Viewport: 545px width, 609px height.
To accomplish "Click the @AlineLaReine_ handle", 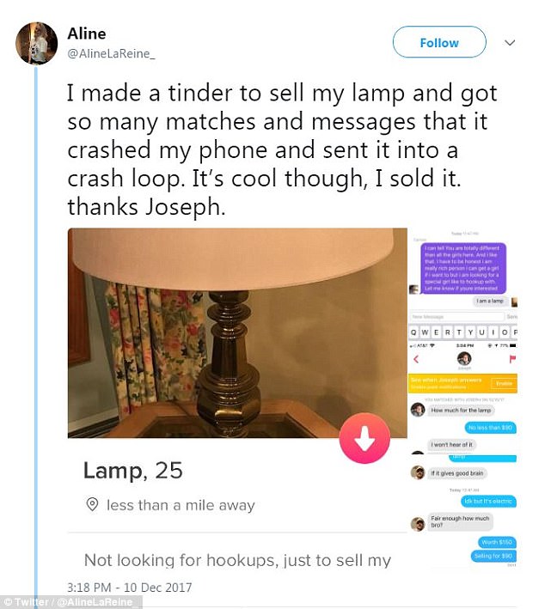I will (x=111, y=53).
